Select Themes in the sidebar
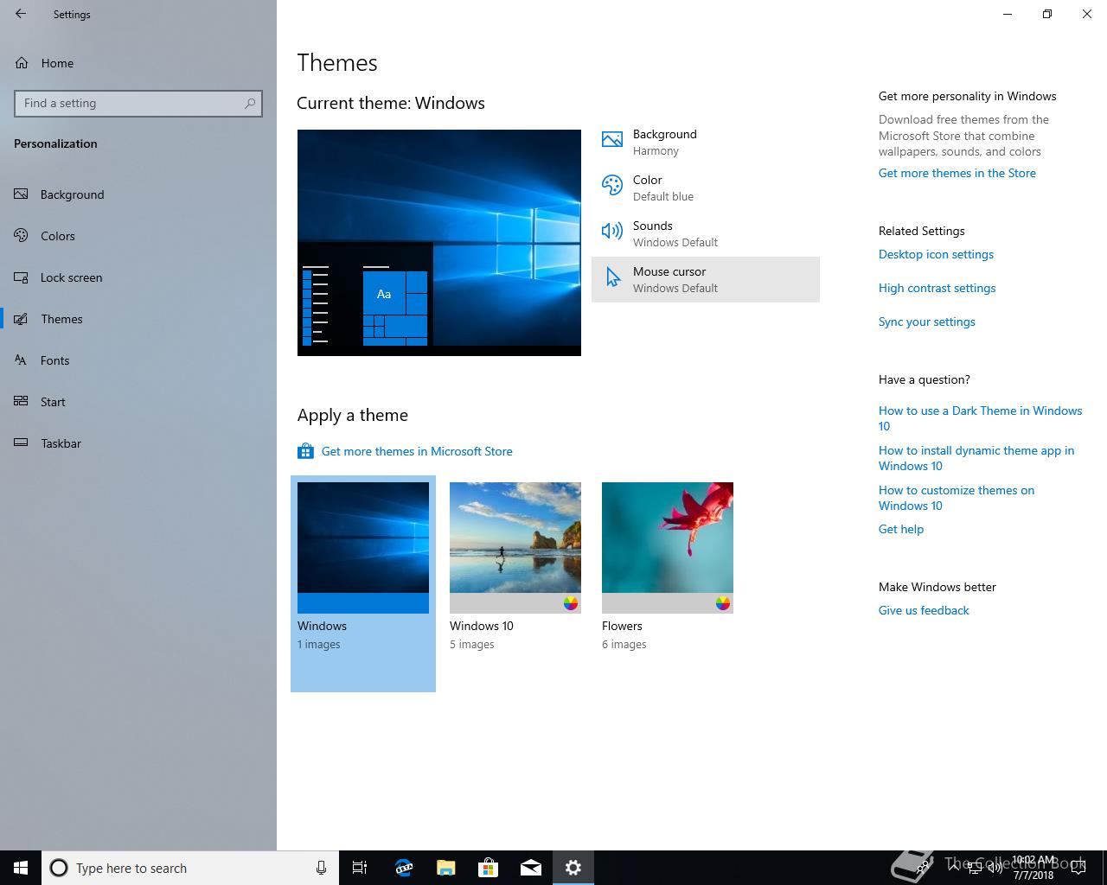 click(138, 319)
